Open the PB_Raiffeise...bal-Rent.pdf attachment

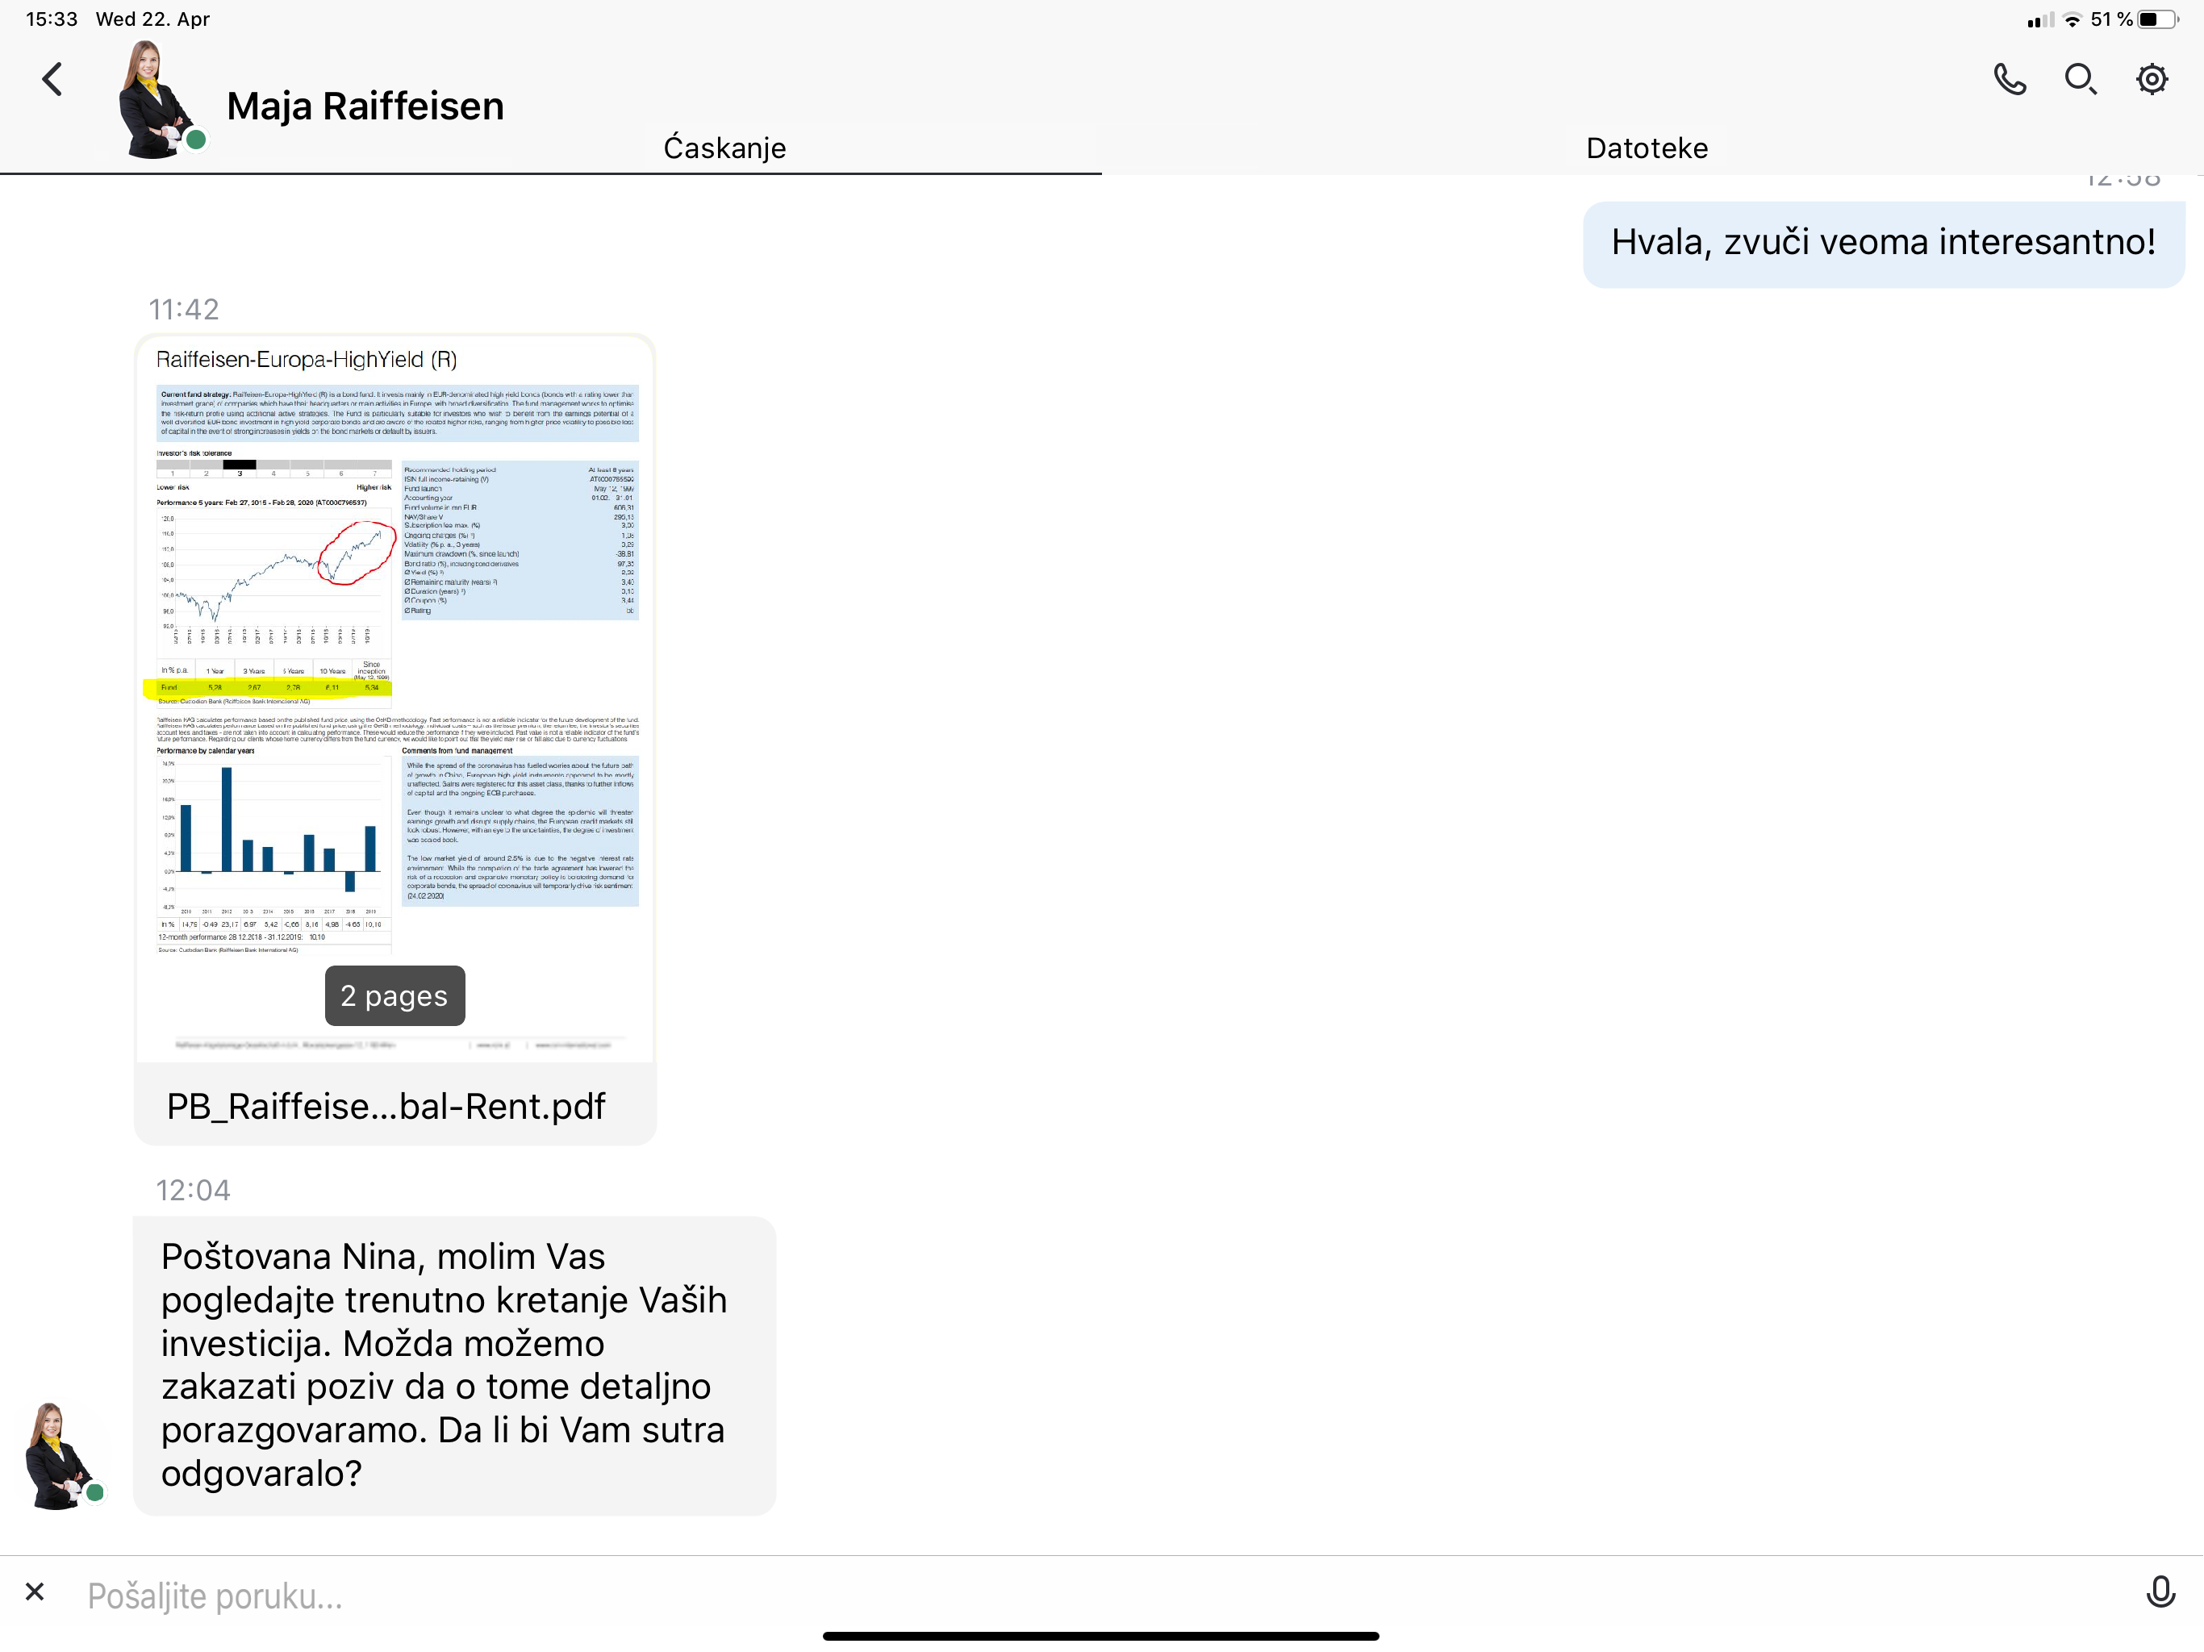click(x=386, y=1106)
